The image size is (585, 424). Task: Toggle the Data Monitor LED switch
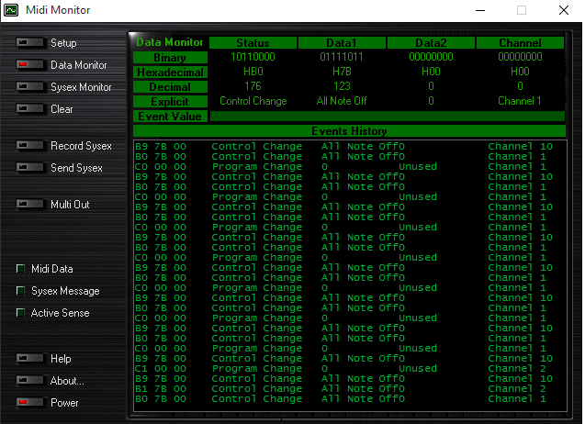[x=29, y=65]
